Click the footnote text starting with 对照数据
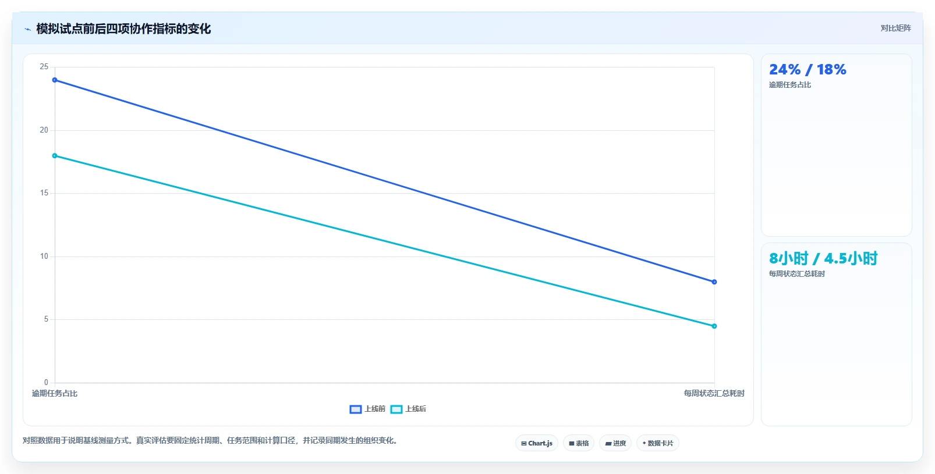Viewport: 935px width, 474px height. (x=210, y=441)
